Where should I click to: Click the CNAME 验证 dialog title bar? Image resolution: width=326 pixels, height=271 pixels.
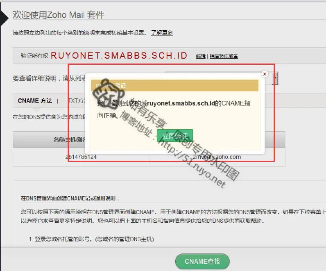175,86
